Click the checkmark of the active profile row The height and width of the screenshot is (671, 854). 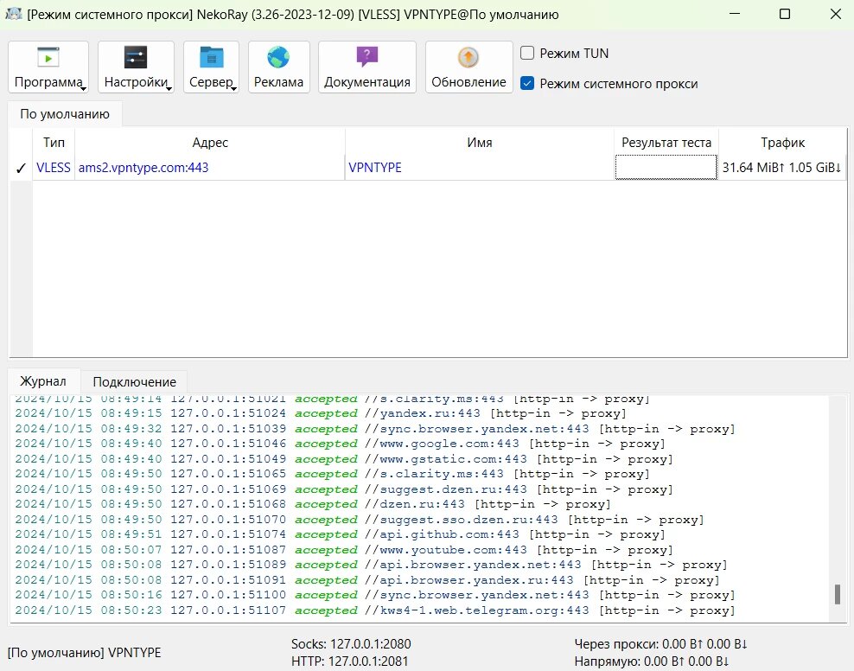pyautogui.click(x=22, y=169)
